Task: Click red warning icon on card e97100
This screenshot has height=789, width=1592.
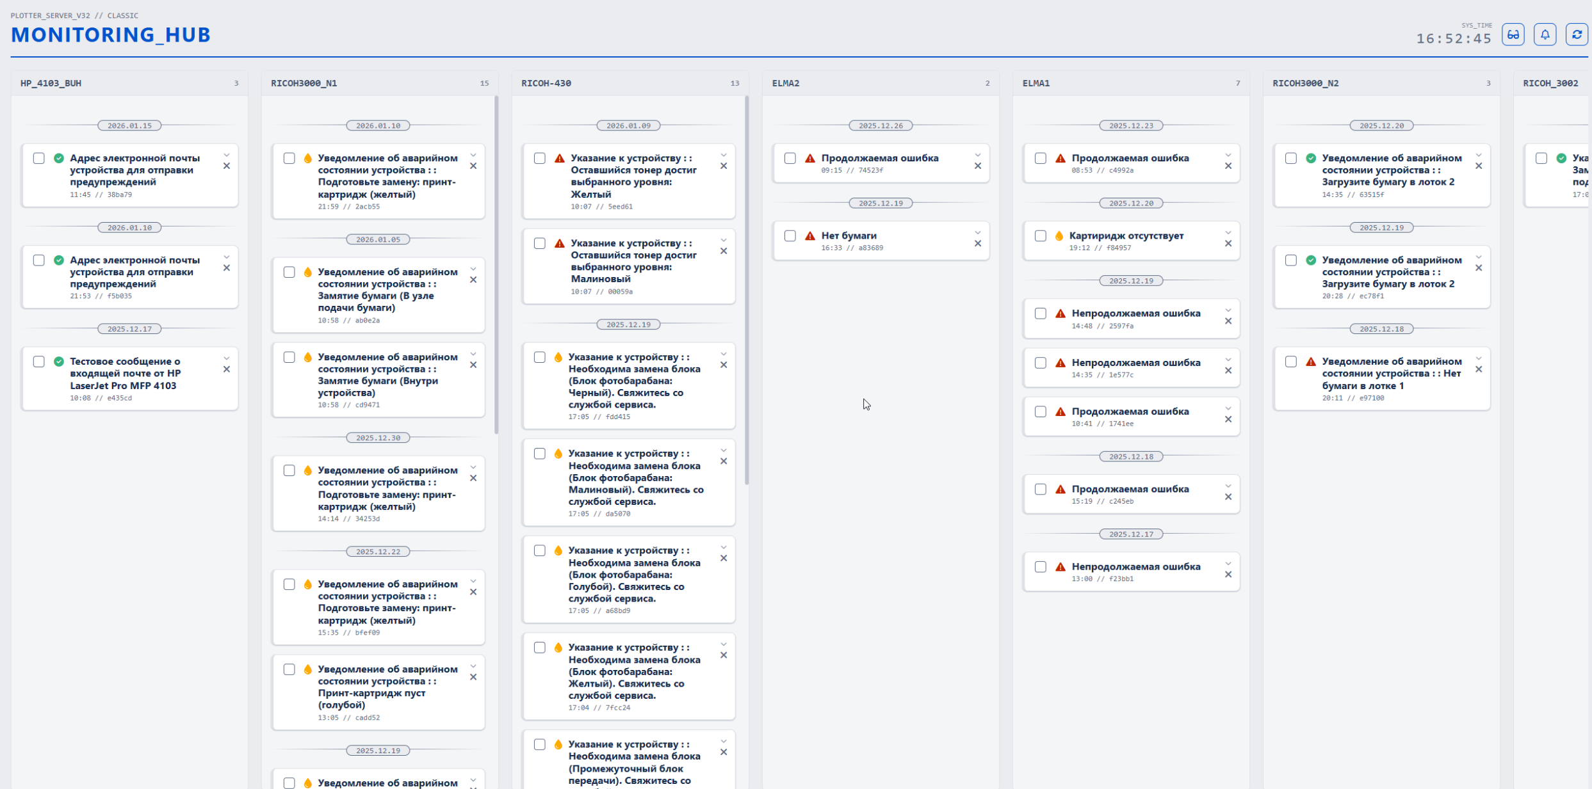Action: point(1311,362)
